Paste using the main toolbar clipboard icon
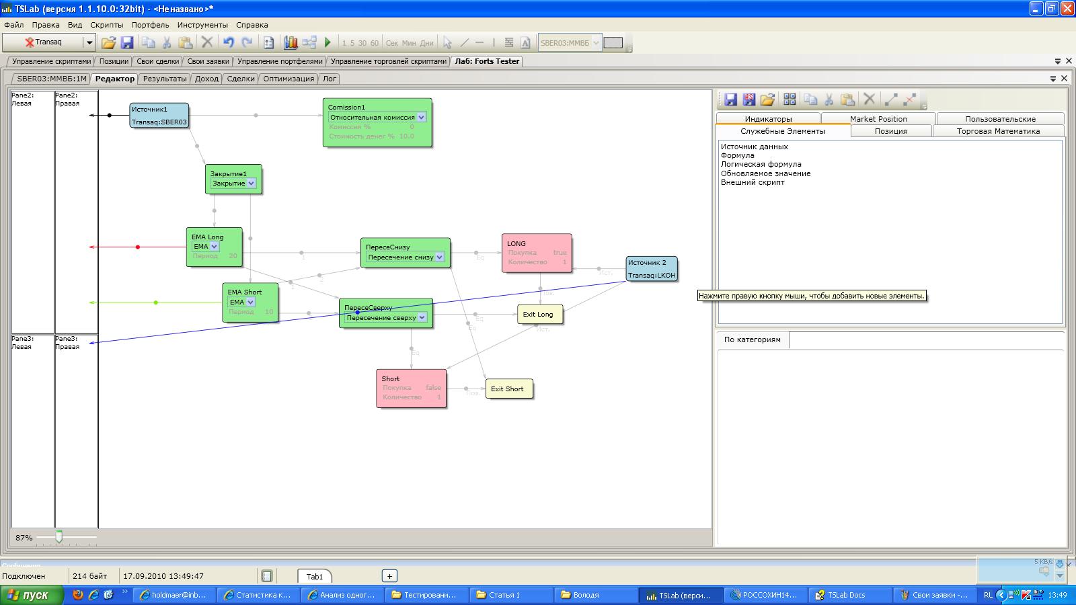Viewport: 1076px width, 605px height. click(186, 42)
